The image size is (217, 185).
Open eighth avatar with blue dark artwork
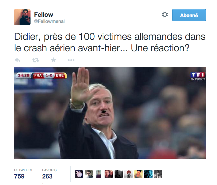pos(149,174)
